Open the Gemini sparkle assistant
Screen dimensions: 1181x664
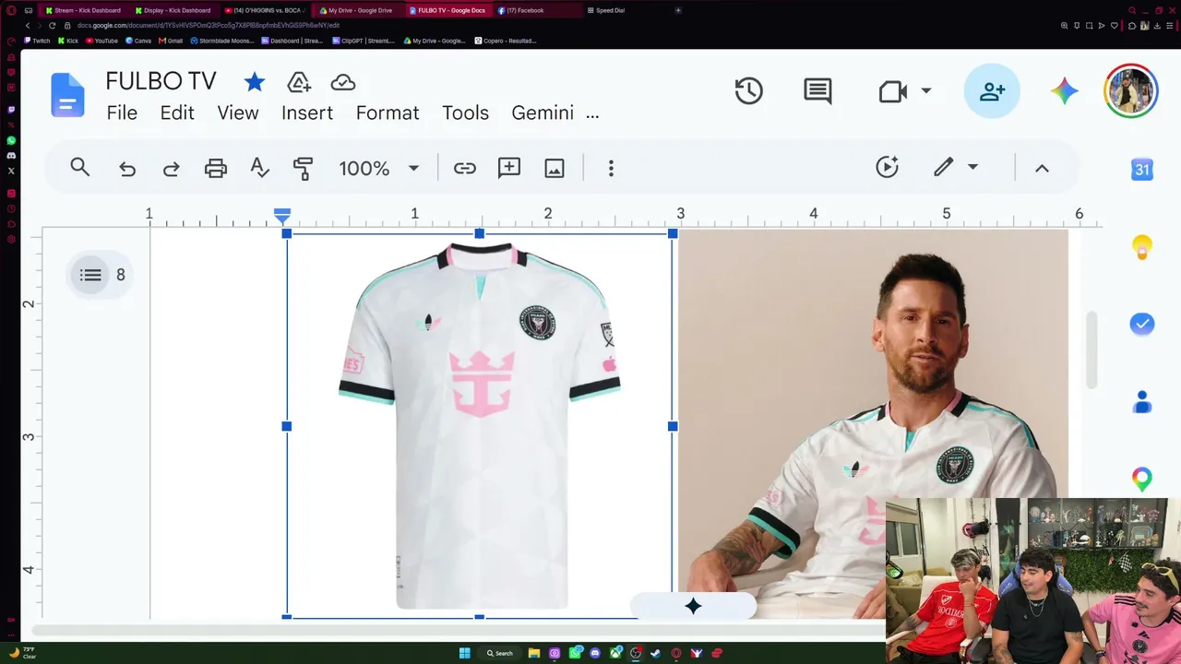pyautogui.click(x=1064, y=91)
